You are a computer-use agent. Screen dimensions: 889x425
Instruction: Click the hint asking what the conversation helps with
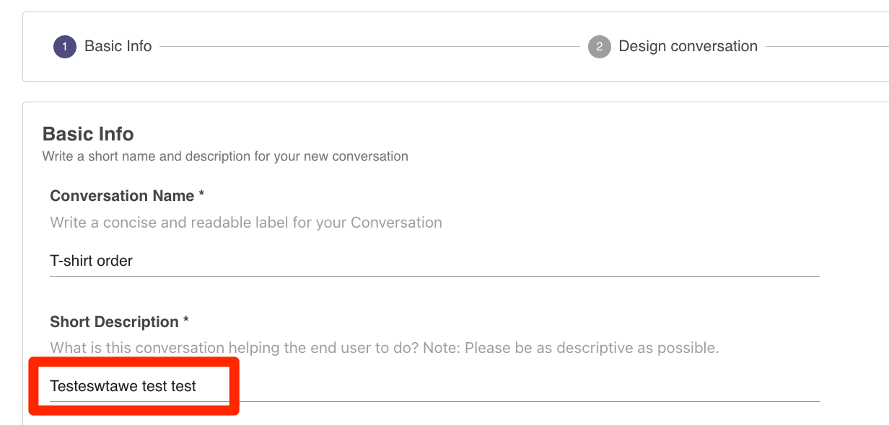(x=385, y=349)
